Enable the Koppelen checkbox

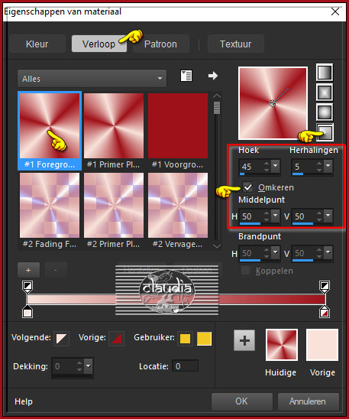[x=245, y=271]
